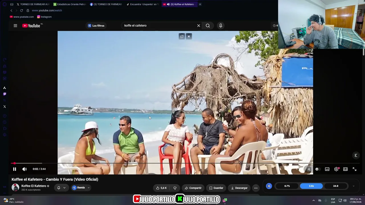Click the vidIQ badge in stats panel
This screenshot has width=365, height=205.
(269, 186)
